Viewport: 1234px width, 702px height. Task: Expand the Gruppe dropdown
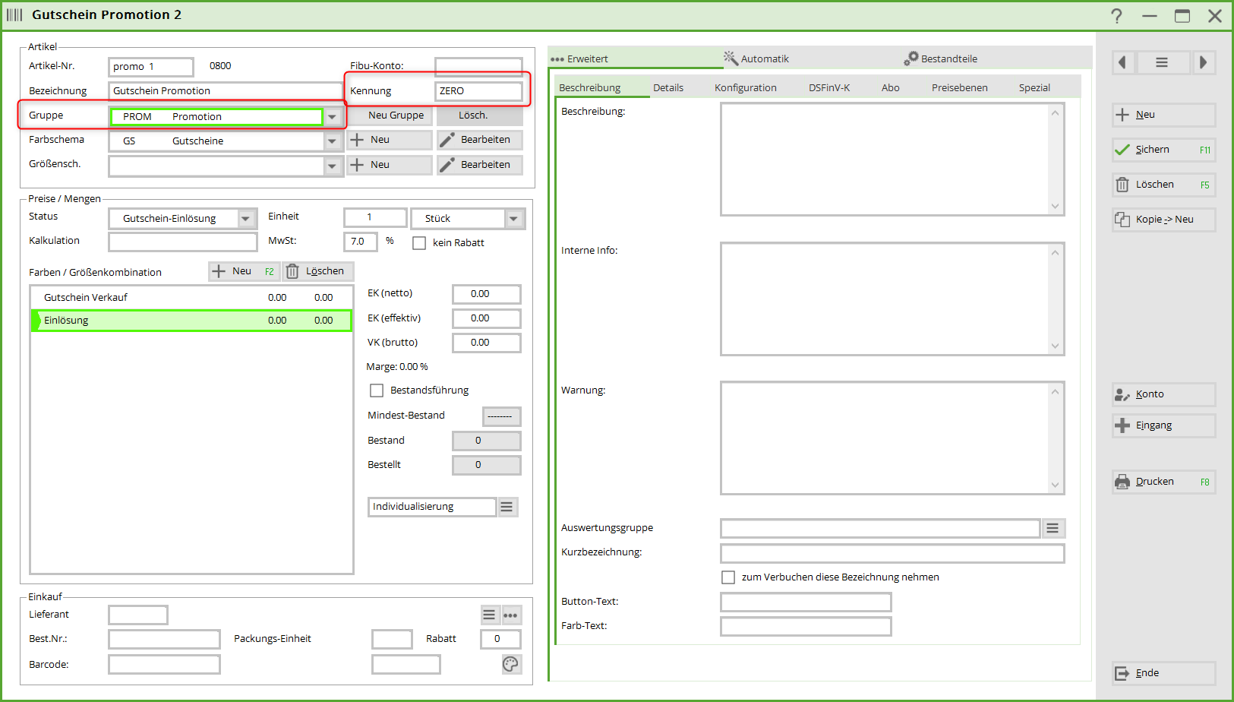tap(332, 117)
